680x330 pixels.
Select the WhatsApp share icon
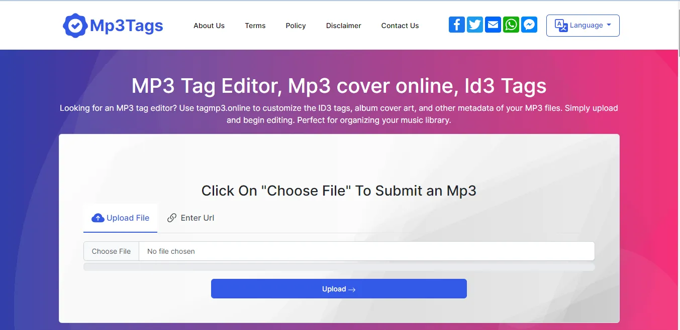[511, 24]
